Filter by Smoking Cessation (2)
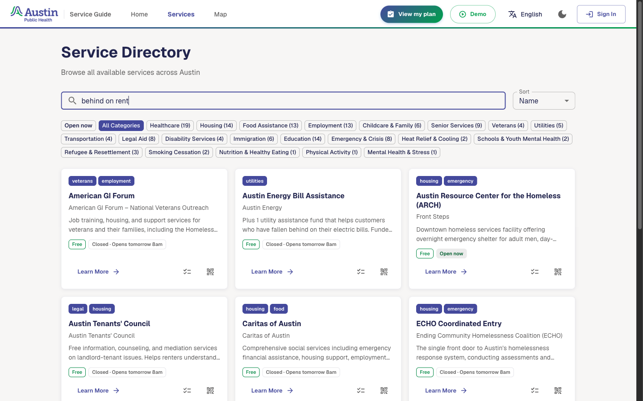Image resolution: width=643 pixels, height=401 pixels. tap(179, 152)
